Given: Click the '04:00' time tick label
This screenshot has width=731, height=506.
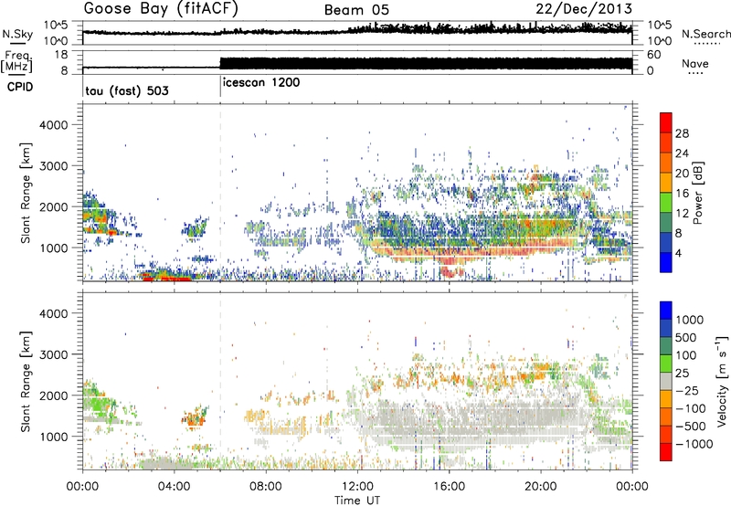Looking at the screenshot, I should tap(175, 487).
